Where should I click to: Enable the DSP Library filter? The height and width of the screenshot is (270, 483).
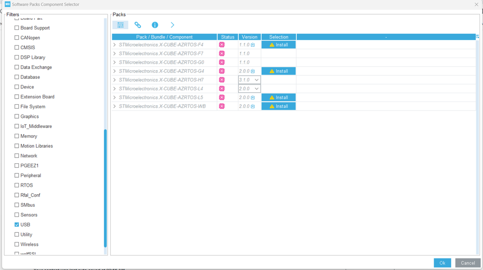16,57
